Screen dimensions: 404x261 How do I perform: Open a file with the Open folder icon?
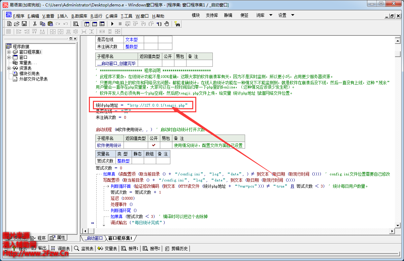(16, 24)
